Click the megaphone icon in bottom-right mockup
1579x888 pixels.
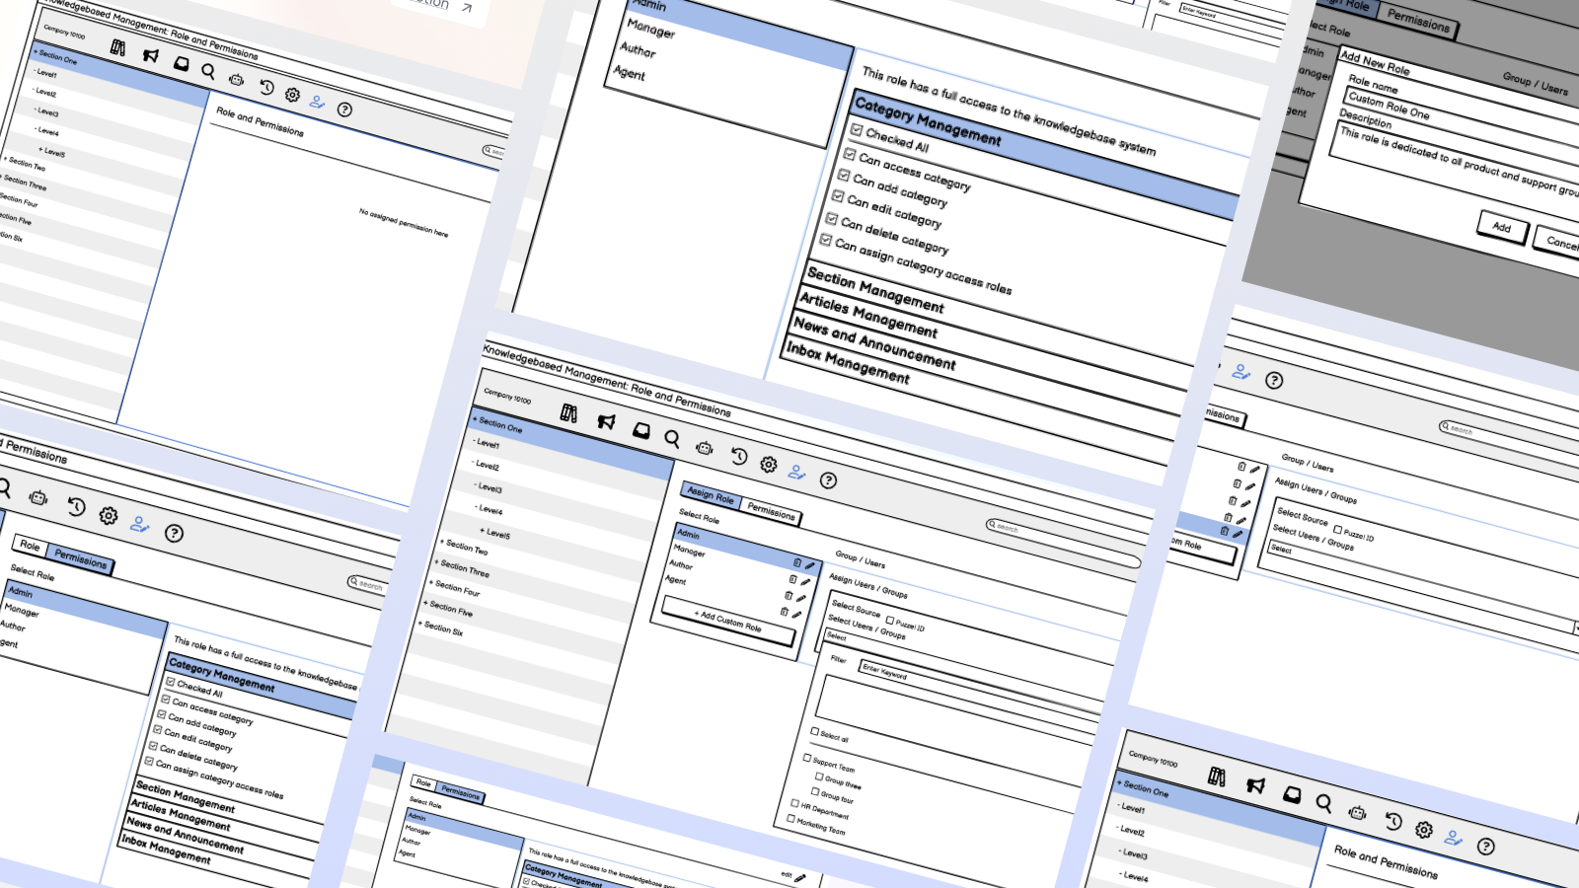[1255, 785]
